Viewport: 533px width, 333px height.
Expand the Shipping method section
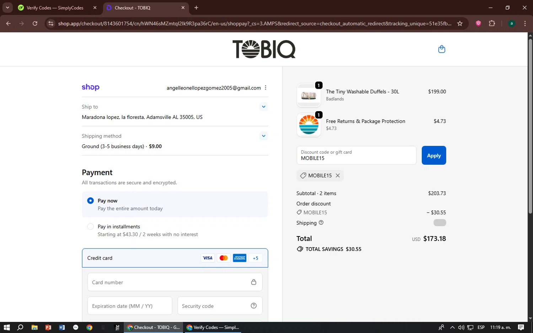point(263,136)
